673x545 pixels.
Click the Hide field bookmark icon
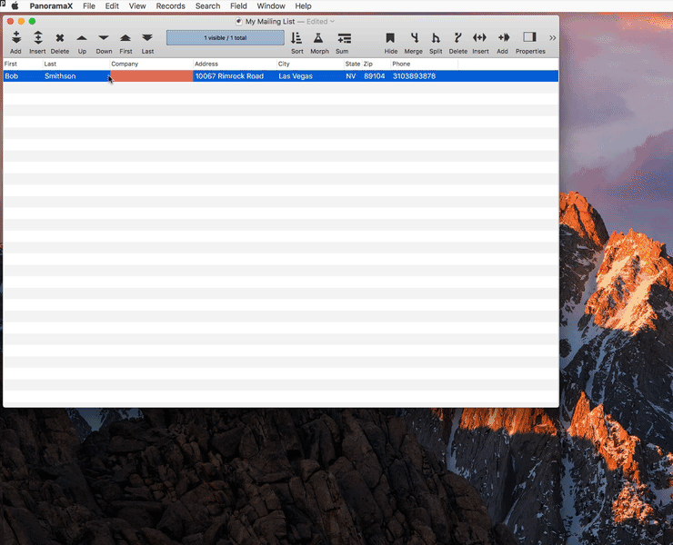click(x=390, y=38)
